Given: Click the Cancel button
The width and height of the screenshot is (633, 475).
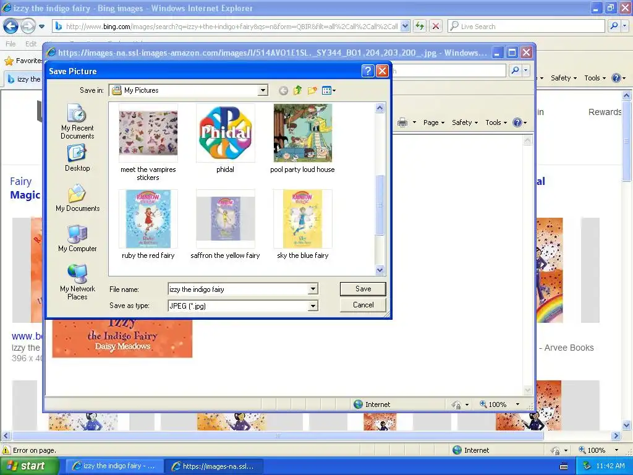Looking at the screenshot, I should [363, 305].
